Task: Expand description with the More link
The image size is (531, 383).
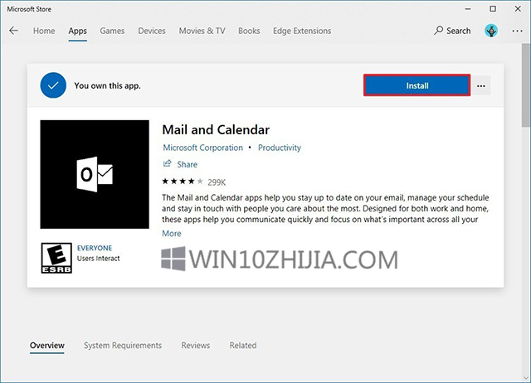Action: (x=172, y=234)
